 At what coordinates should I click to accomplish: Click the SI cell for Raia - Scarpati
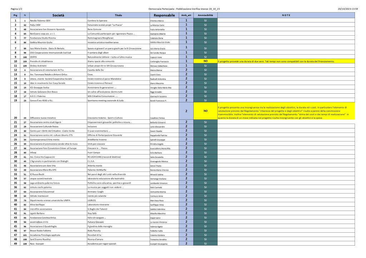[x=205, y=244]
